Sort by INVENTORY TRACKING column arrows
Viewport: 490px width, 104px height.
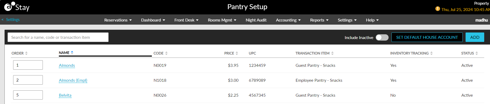tap(431, 53)
